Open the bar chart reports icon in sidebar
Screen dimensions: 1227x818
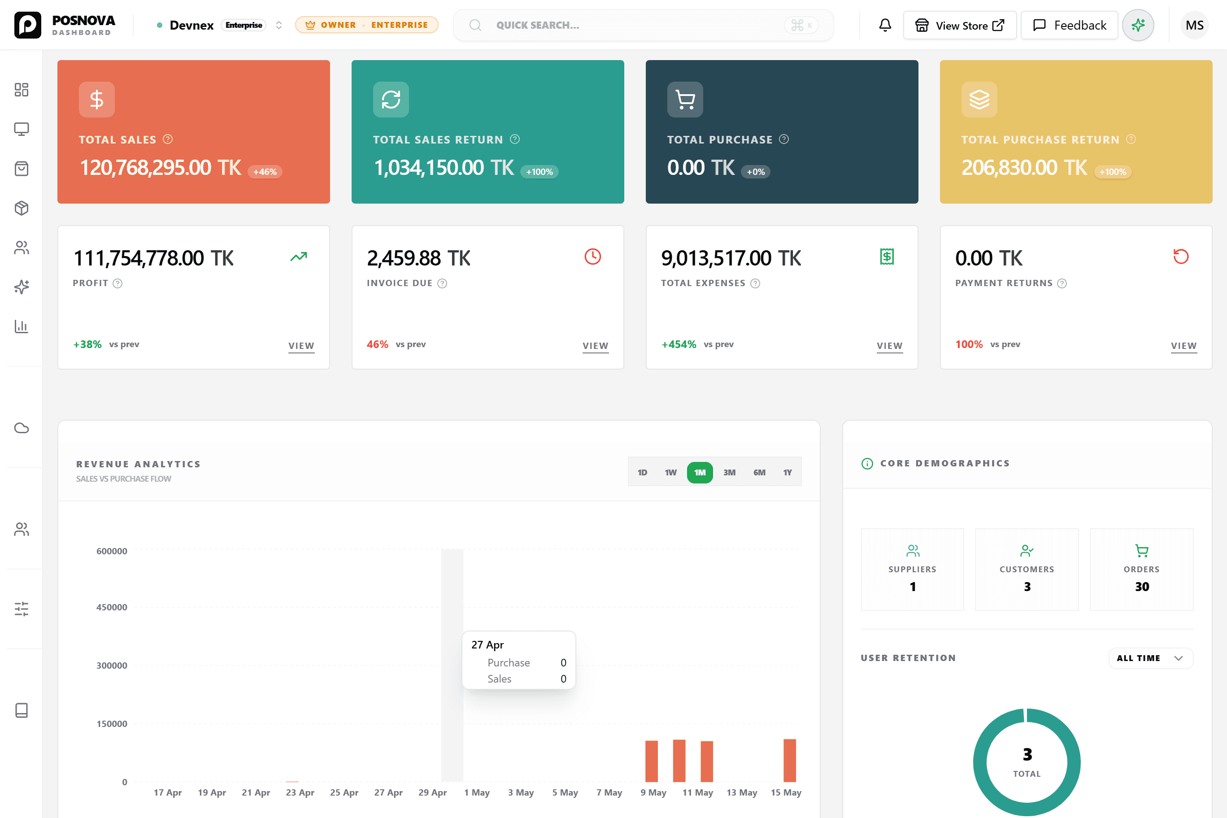22,326
